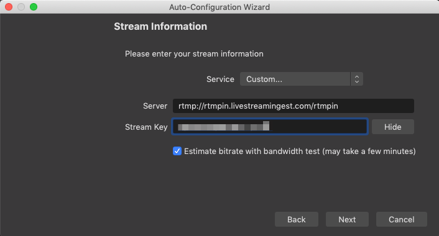This screenshot has width=439, height=236.
Task: Close the Auto-Configuration Wizard with red button
Action: click(x=9, y=7)
